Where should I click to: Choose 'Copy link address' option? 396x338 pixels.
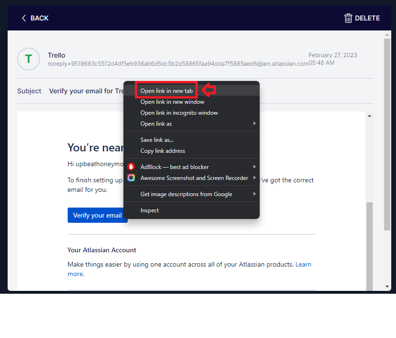162,151
